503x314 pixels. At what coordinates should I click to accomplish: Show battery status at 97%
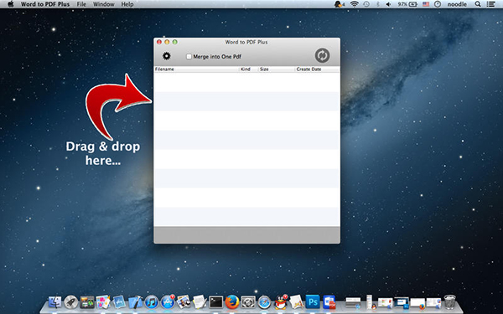[407, 4]
